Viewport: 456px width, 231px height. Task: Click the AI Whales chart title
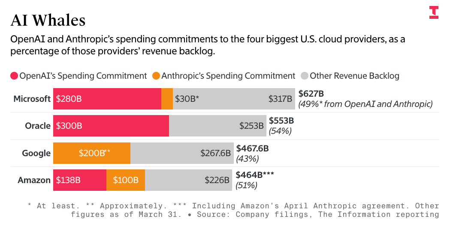point(48,20)
